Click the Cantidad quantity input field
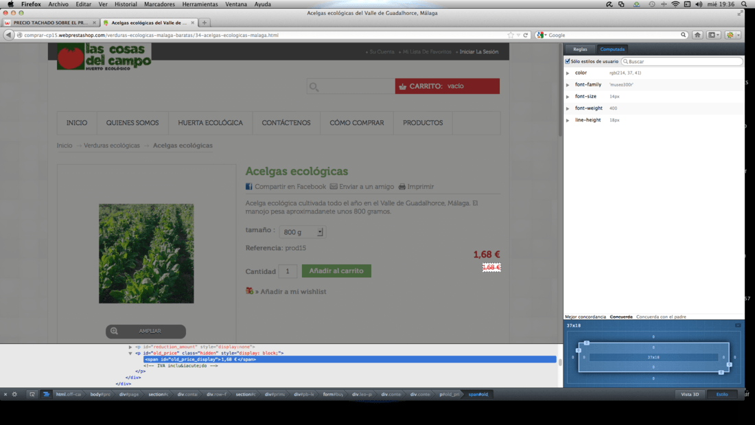 point(288,271)
